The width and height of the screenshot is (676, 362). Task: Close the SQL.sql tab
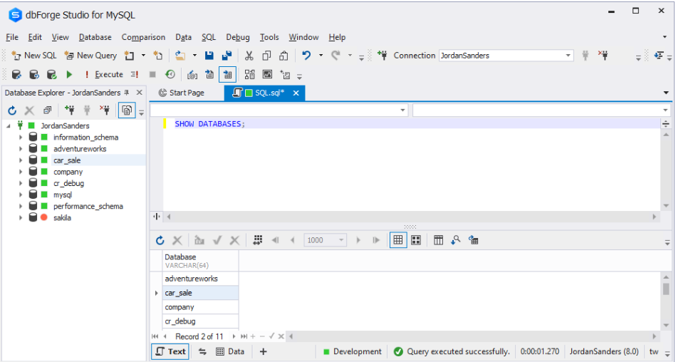tap(296, 93)
